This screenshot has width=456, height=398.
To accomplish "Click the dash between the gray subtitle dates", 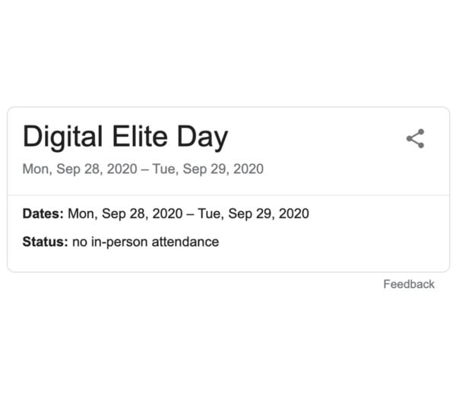I will point(144,169).
